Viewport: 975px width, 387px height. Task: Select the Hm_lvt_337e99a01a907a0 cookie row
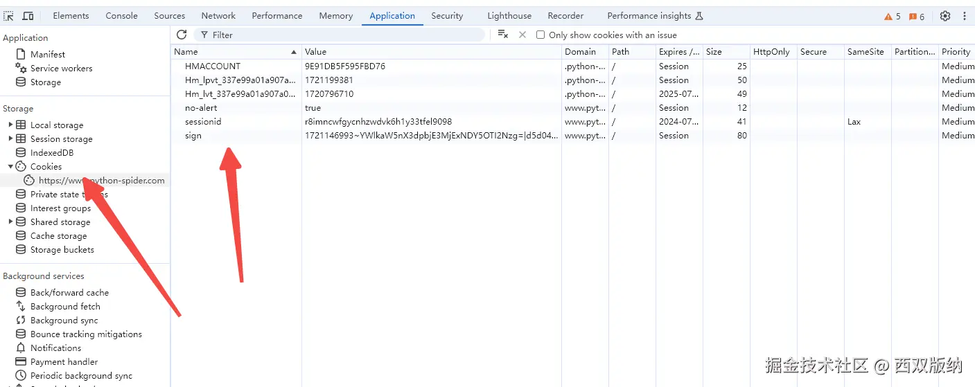(573, 94)
